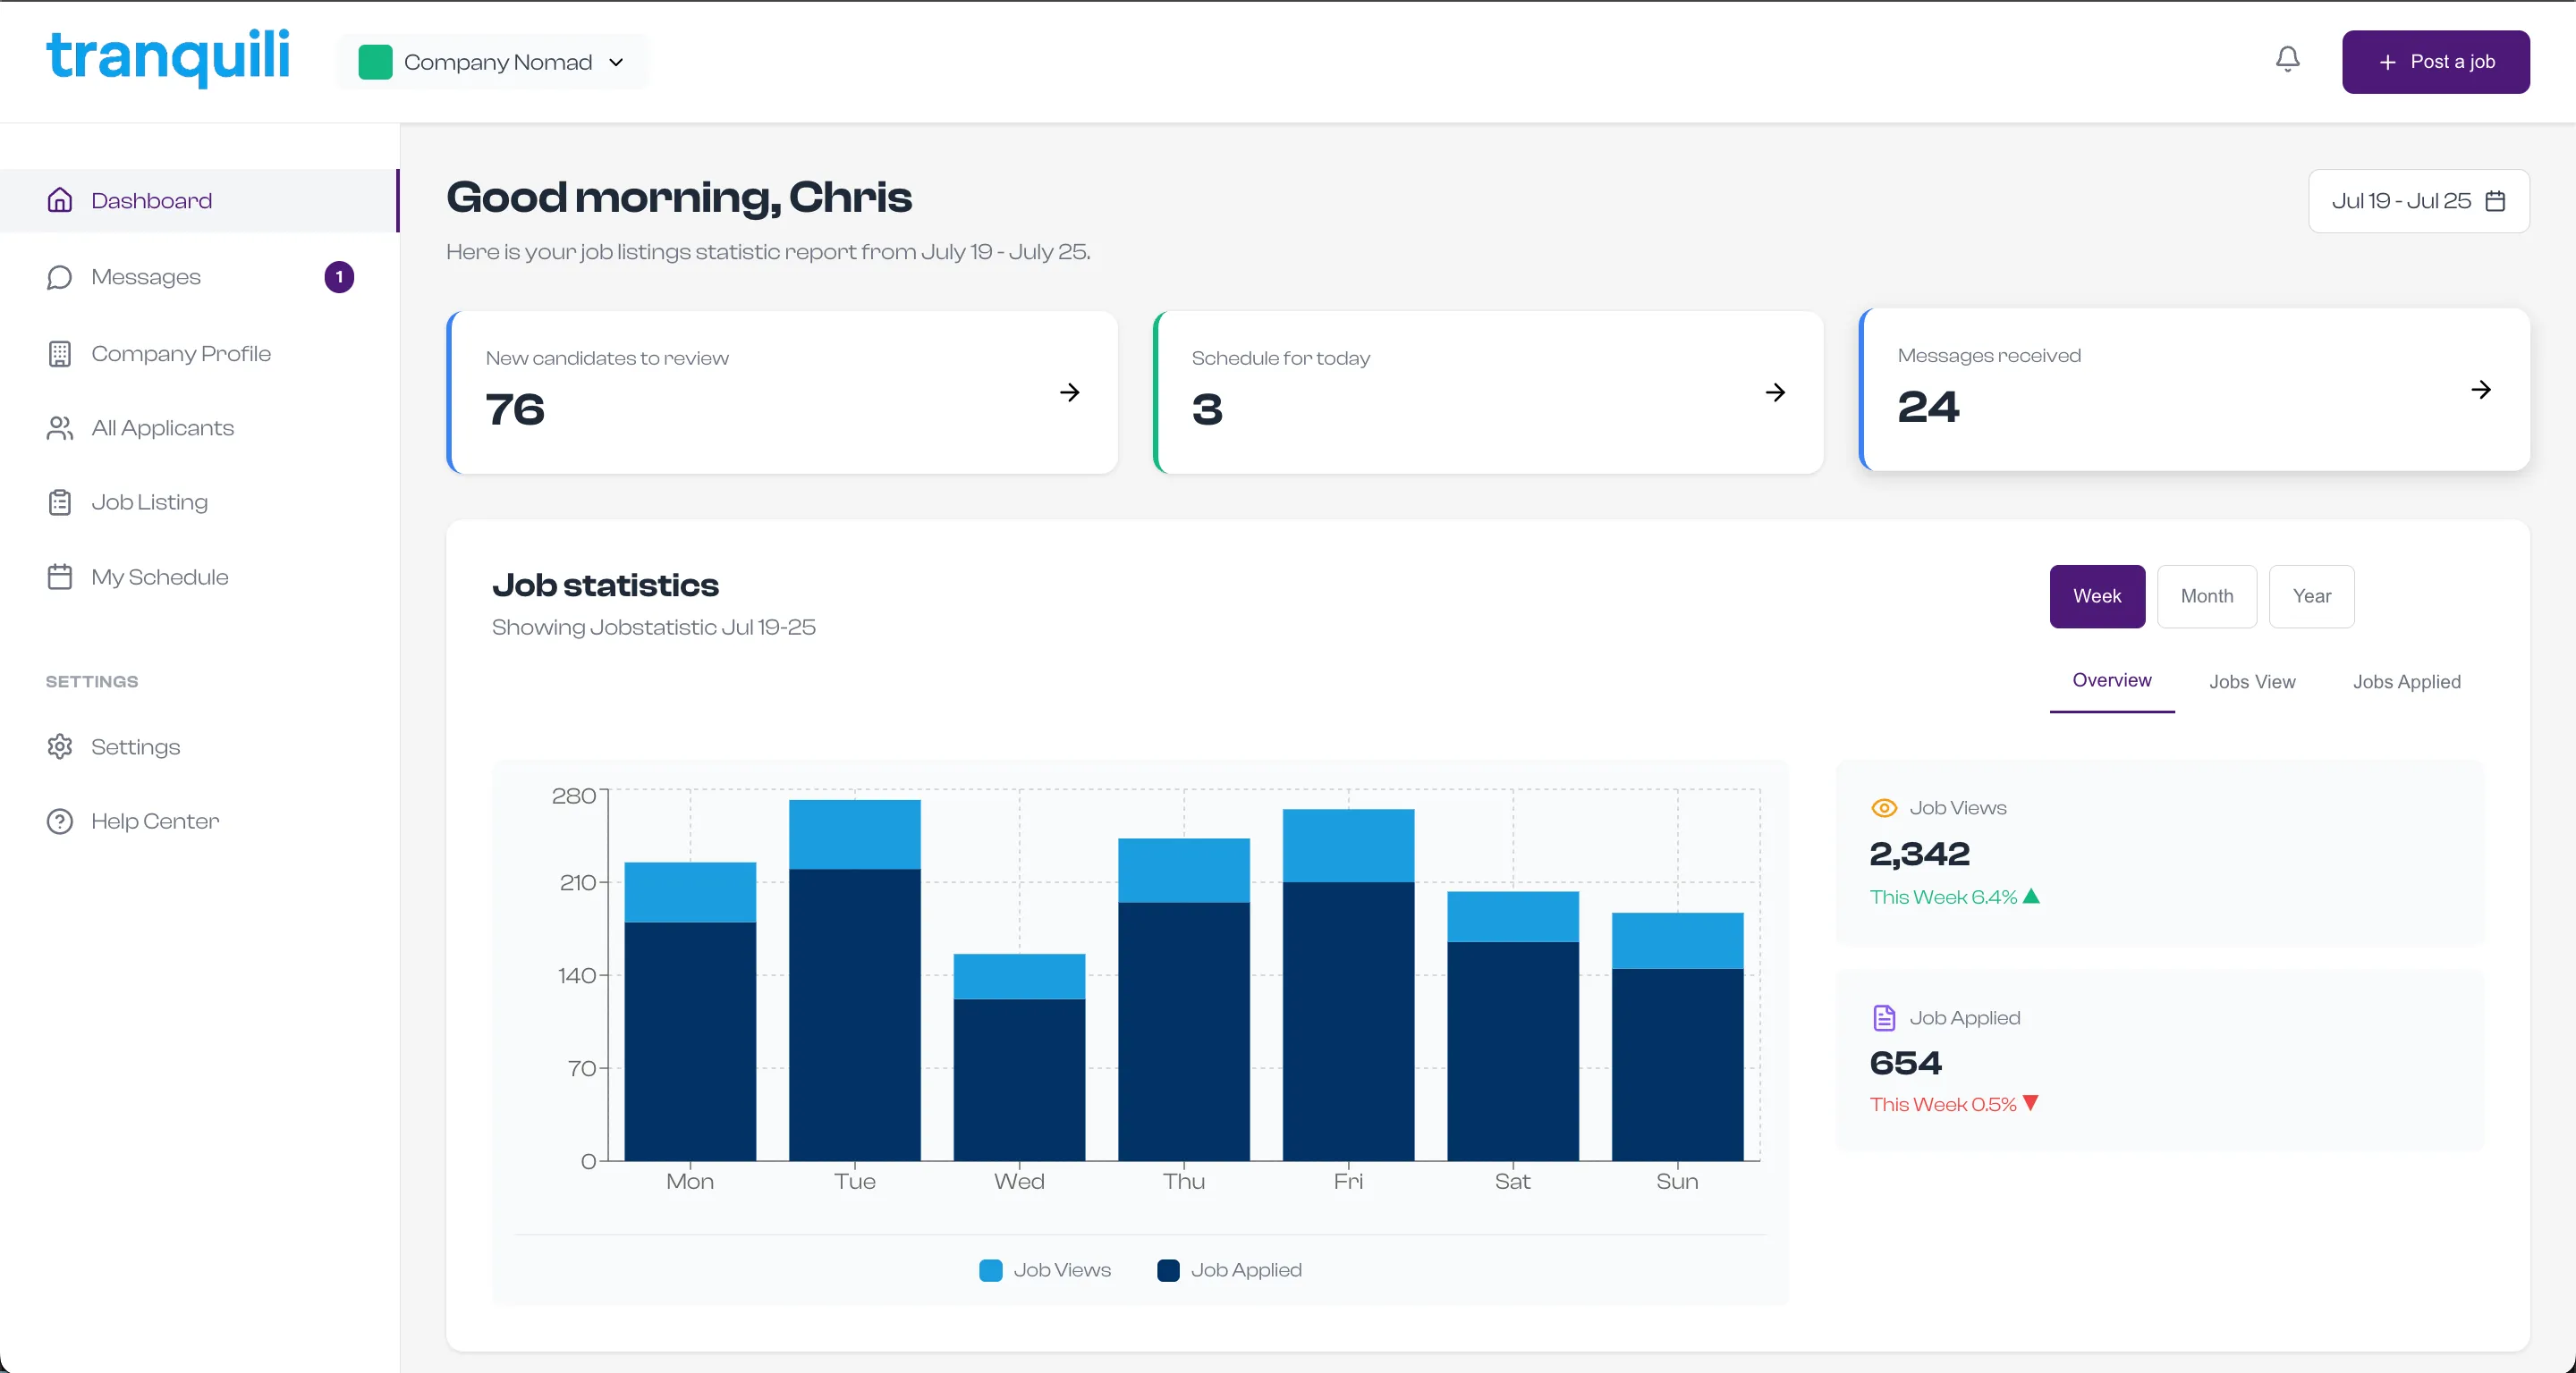Click the calendar icon in date range picker
Viewport: 2576px width, 1373px height.
pyautogui.click(x=2495, y=201)
